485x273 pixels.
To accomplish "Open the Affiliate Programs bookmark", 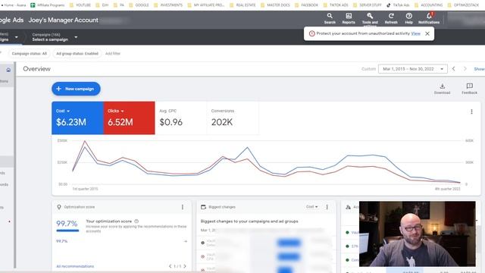I will click(47, 5).
